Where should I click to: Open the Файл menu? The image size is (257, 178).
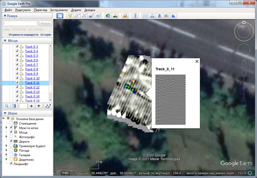pos(8,9)
